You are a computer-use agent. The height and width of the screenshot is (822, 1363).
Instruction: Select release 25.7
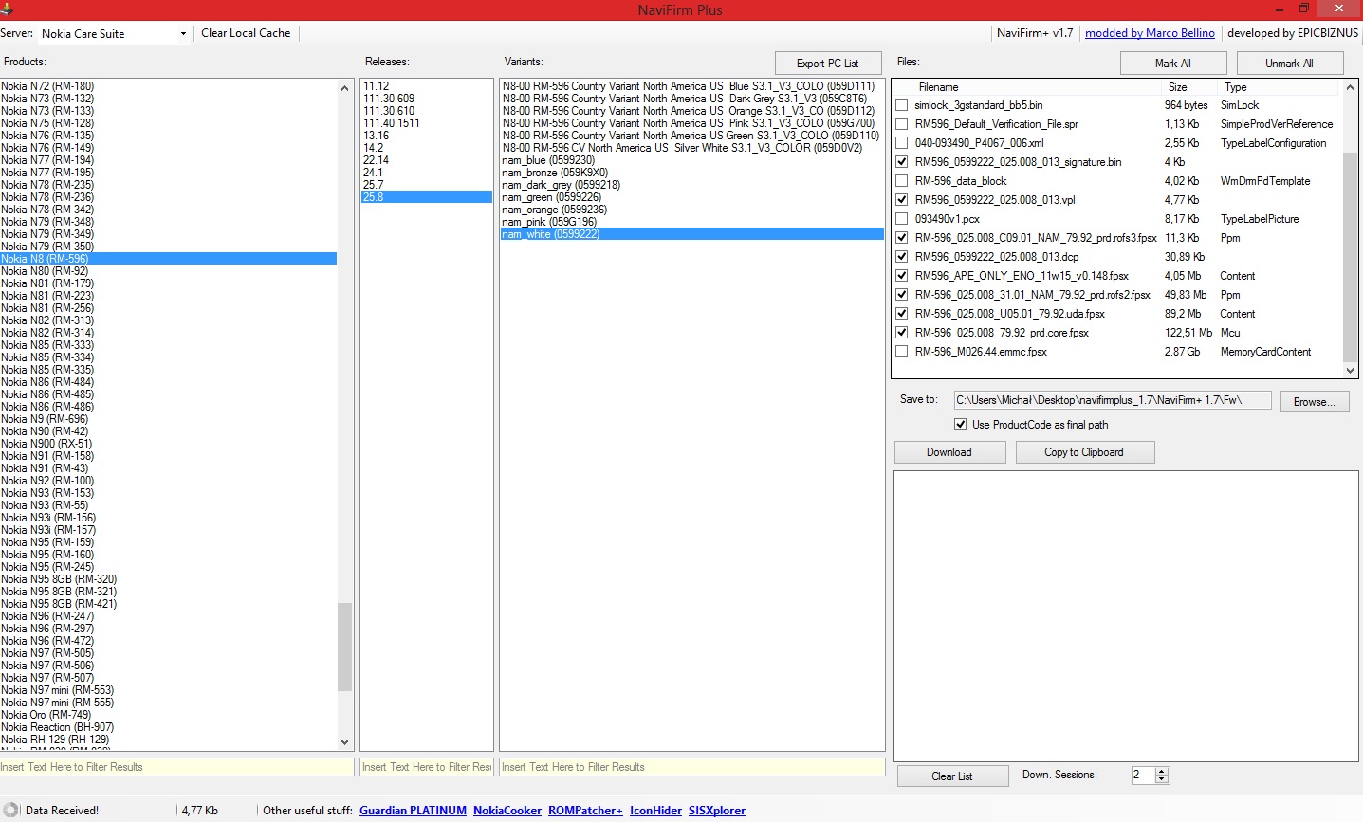click(x=427, y=185)
